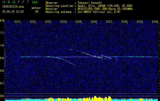Click the gray vertical range bar at 0.9 kHz

(5, 58)
